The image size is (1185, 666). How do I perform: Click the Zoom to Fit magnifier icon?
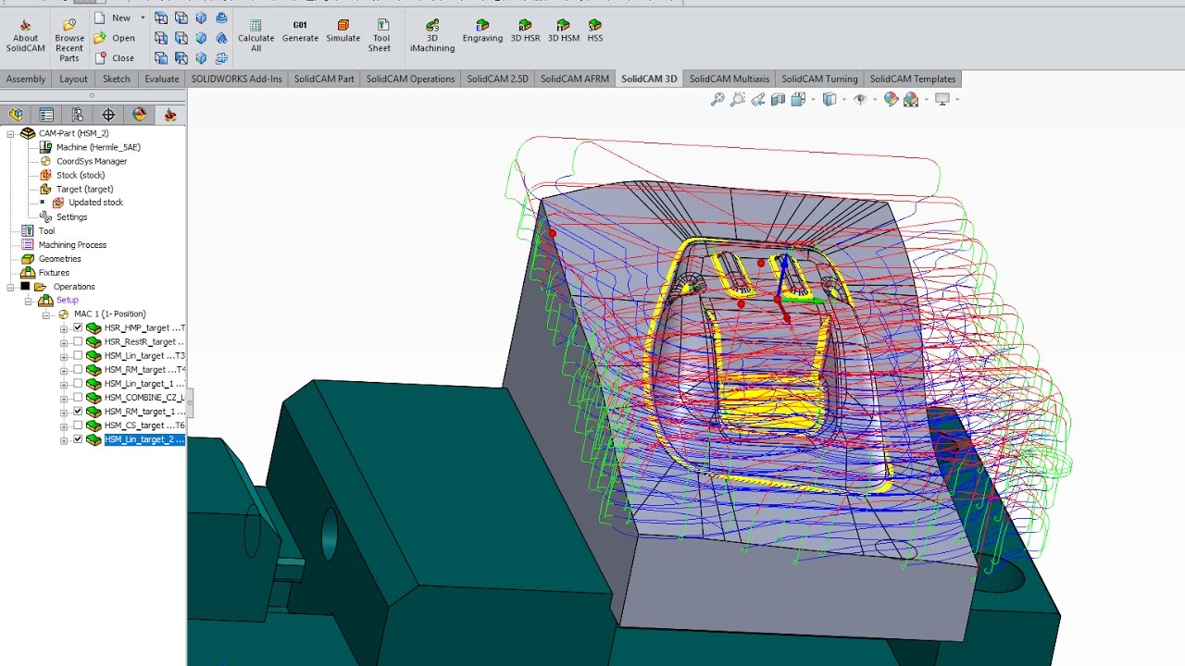(x=717, y=99)
